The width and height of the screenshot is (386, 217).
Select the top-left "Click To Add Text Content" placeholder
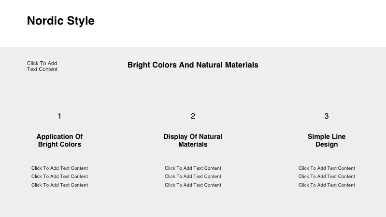click(42, 66)
